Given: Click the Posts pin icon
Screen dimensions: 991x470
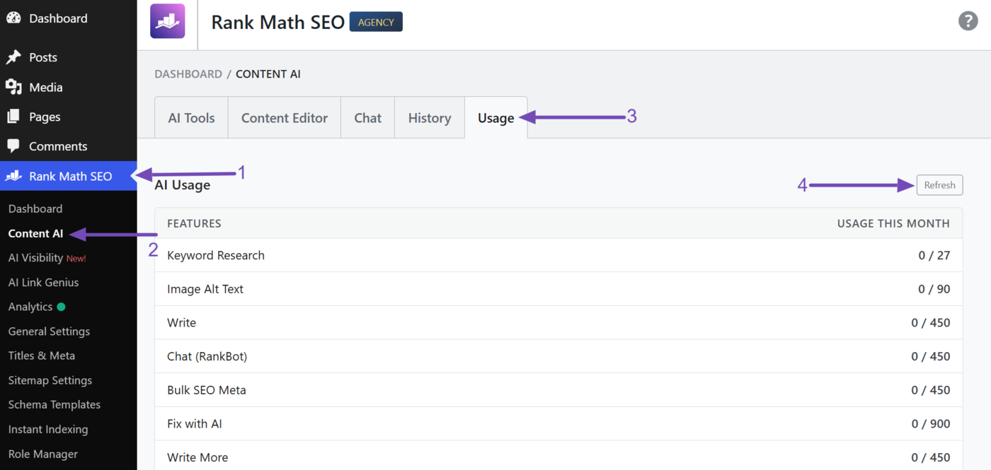Looking at the screenshot, I should [x=13, y=57].
